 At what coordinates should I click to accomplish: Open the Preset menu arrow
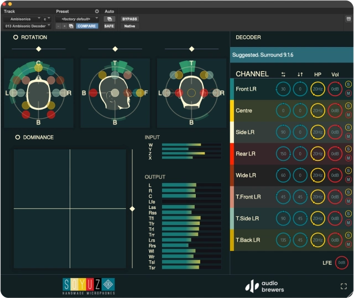97,11
